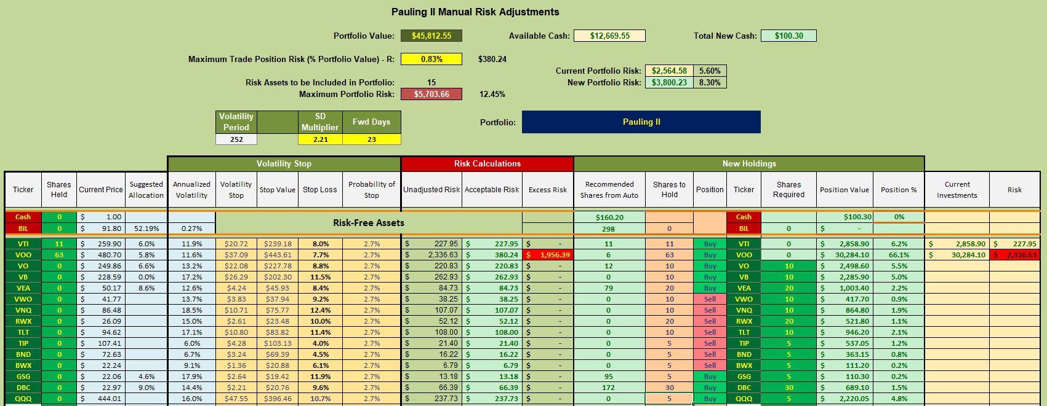Select the GSG ticker in left column
1047x406 pixels.
23,377
